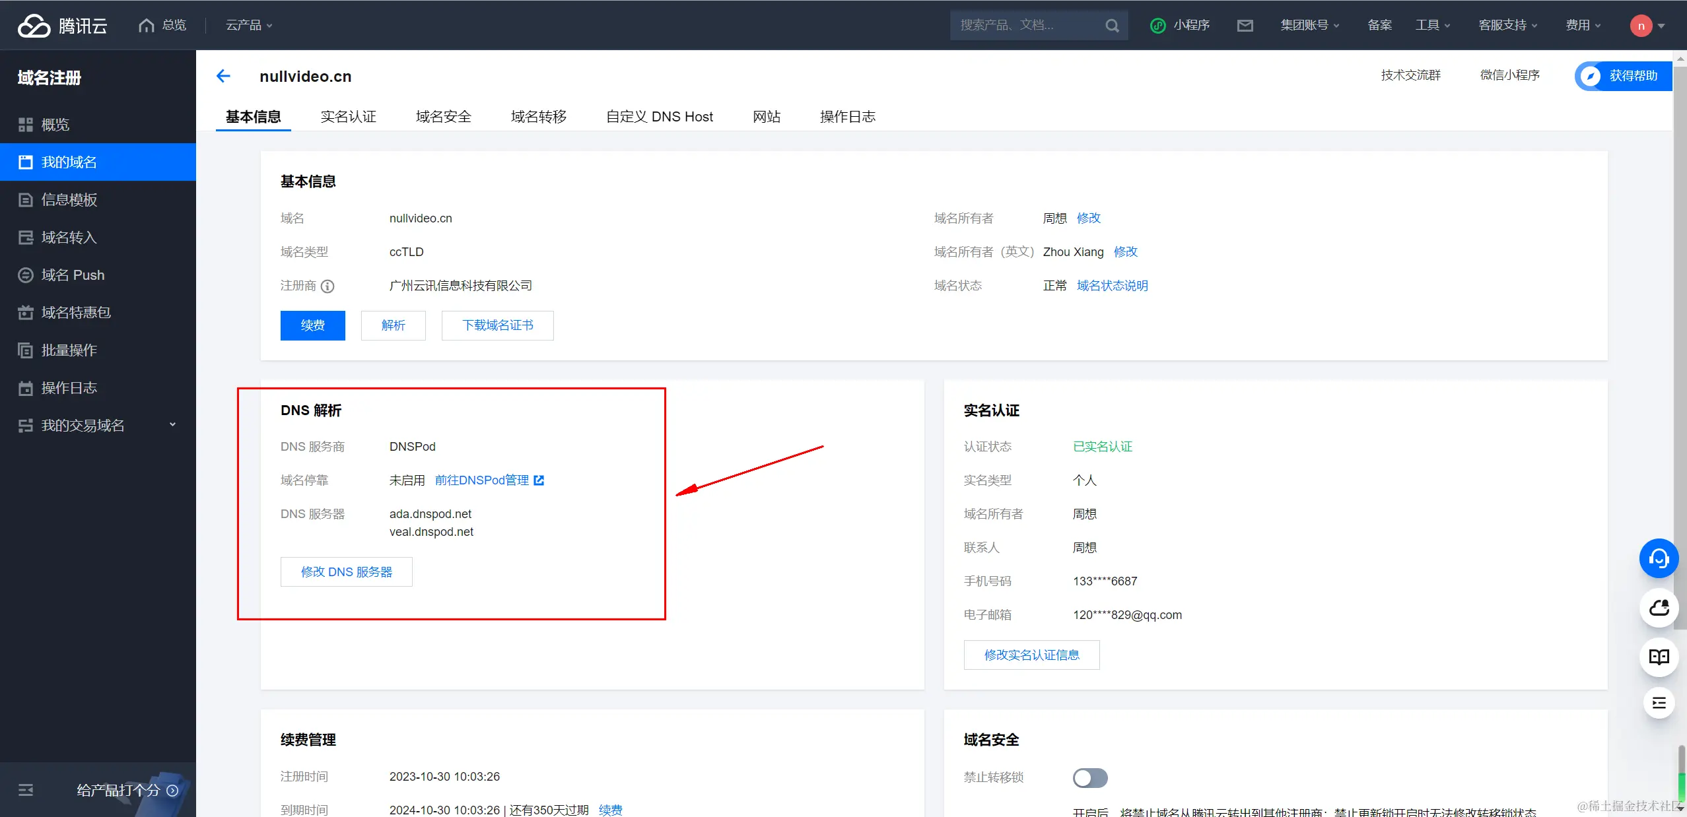Switch to the 域名安全 tab
Screen dimensions: 1687x817
[443, 117]
